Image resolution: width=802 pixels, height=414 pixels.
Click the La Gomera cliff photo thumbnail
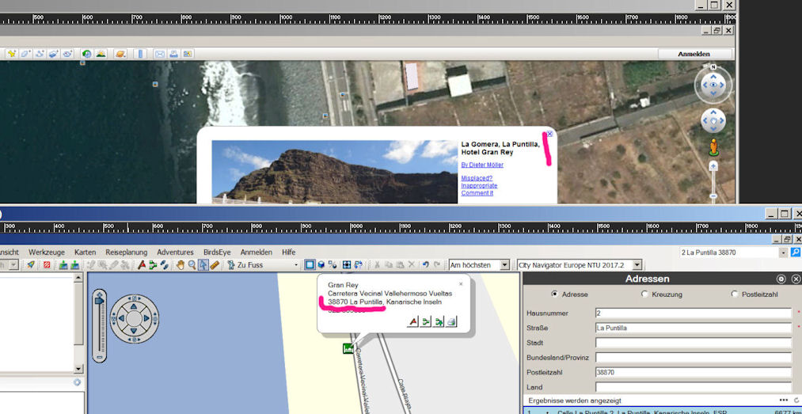[x=335, y=173]
